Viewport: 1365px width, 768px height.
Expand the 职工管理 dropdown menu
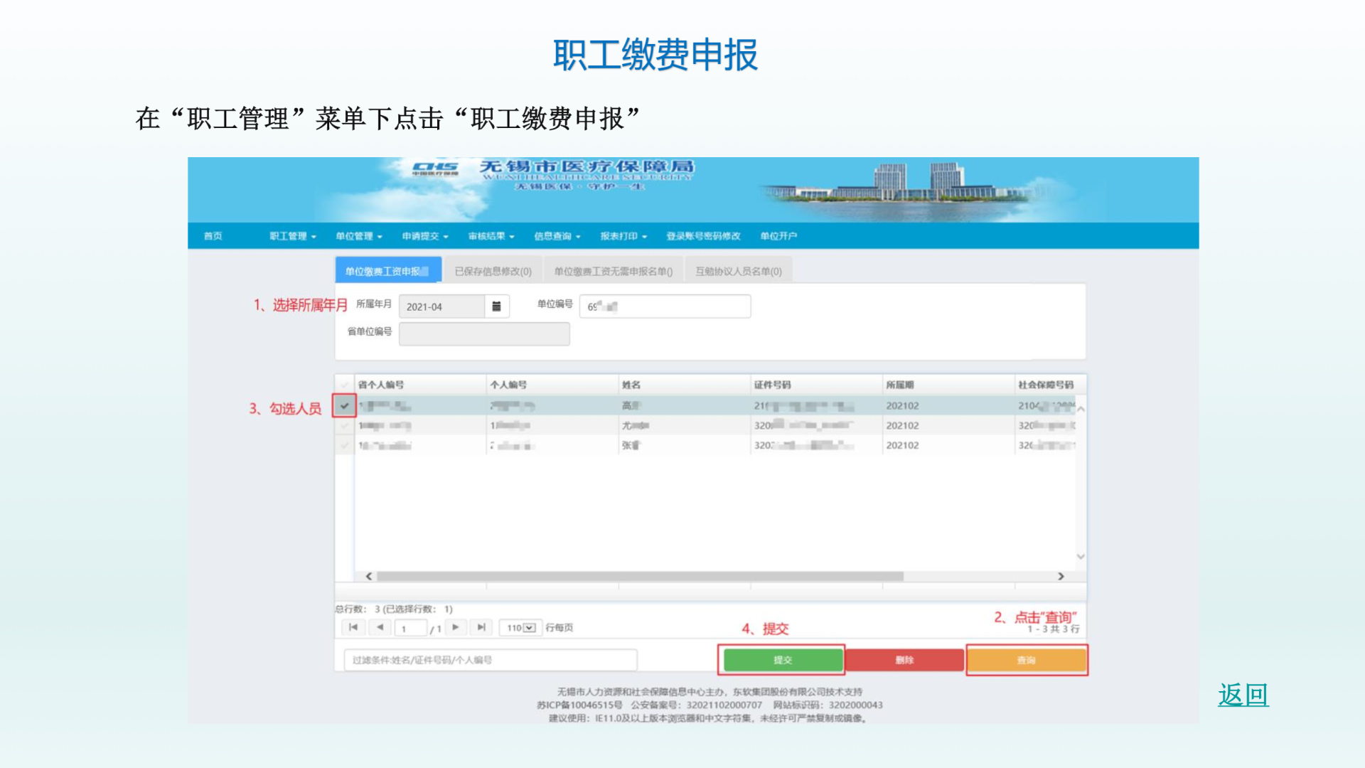point(293,236)
